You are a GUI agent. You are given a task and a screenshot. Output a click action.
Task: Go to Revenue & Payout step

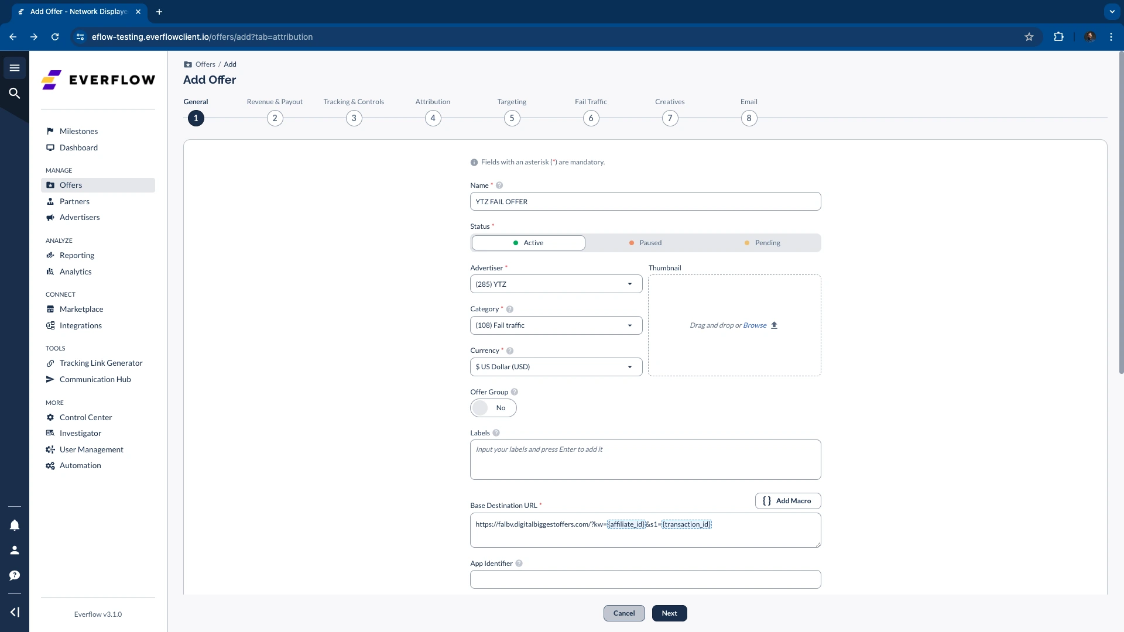275,118
